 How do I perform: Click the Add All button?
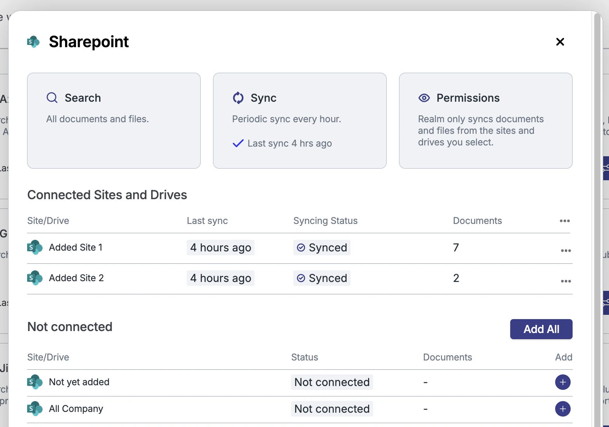(x=541, y=329)
